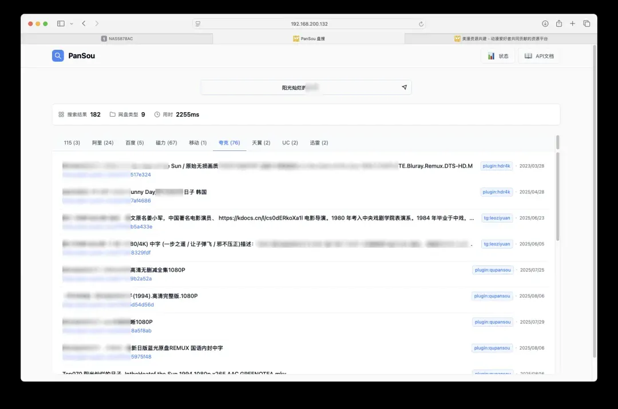Open the 状态 status button
618x409 pixels.
click(498, 56)
